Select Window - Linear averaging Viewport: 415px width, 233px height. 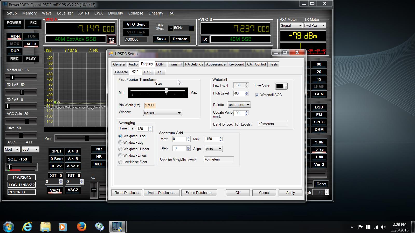(120, 155)
